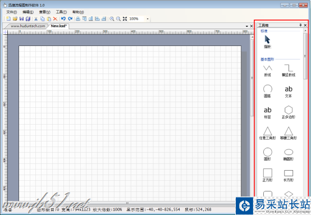
Task: Click the toolbox vertical scrollbar thumb
Action: coord(305,56)
